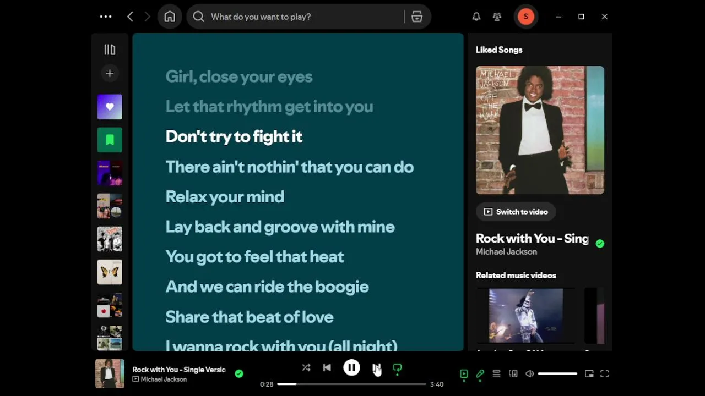The height and width of the screenshot is (396, 705).
Task: Skip to the next track
Action: (x=376, y=367)
